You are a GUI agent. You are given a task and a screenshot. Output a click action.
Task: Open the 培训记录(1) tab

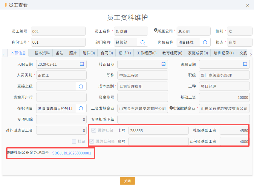pyautogui.click(x=224, y=53)
